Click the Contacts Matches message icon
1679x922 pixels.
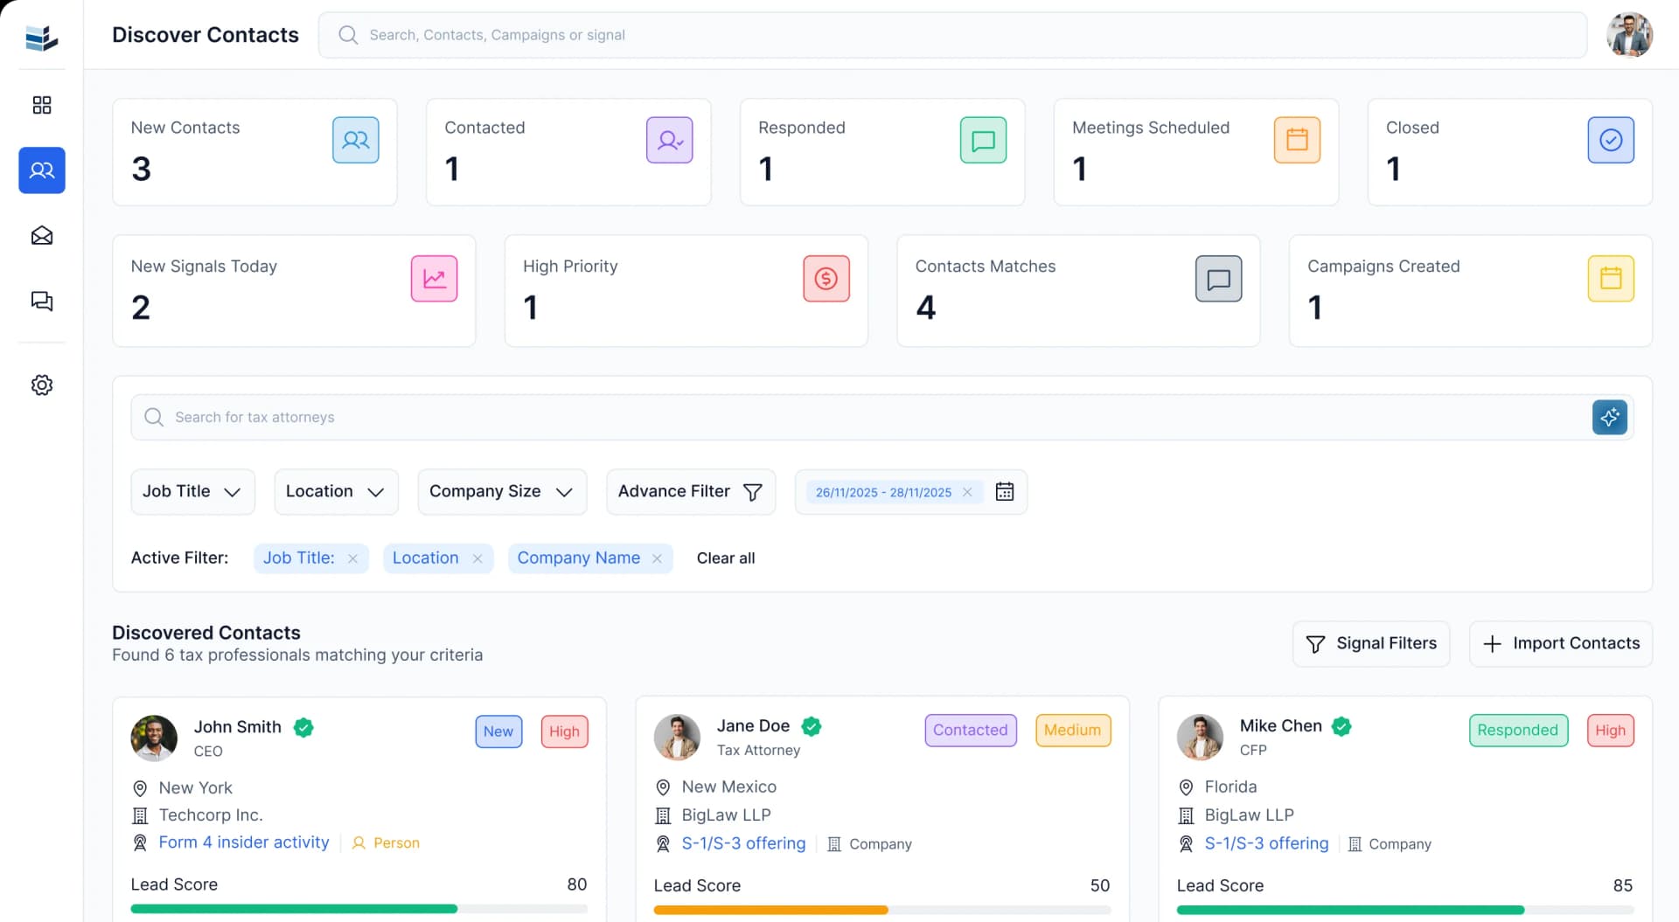tap(1218, 279)
